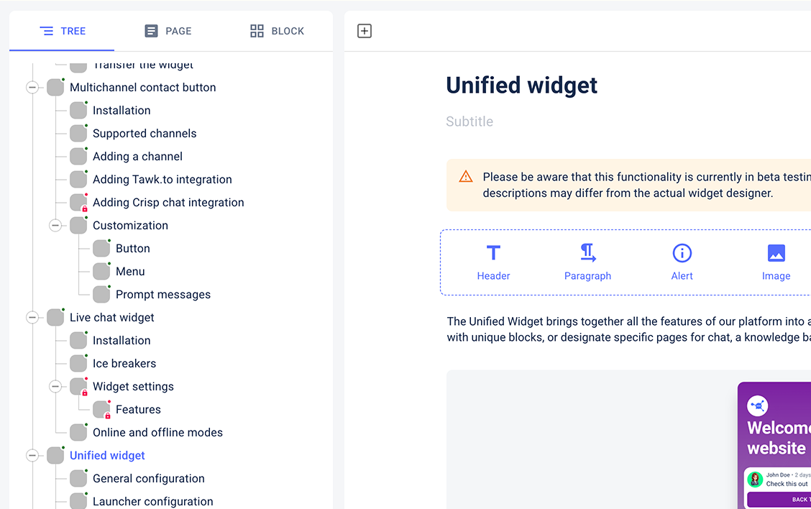
Task: Click the add block plus icon
Action: [364, 30]
